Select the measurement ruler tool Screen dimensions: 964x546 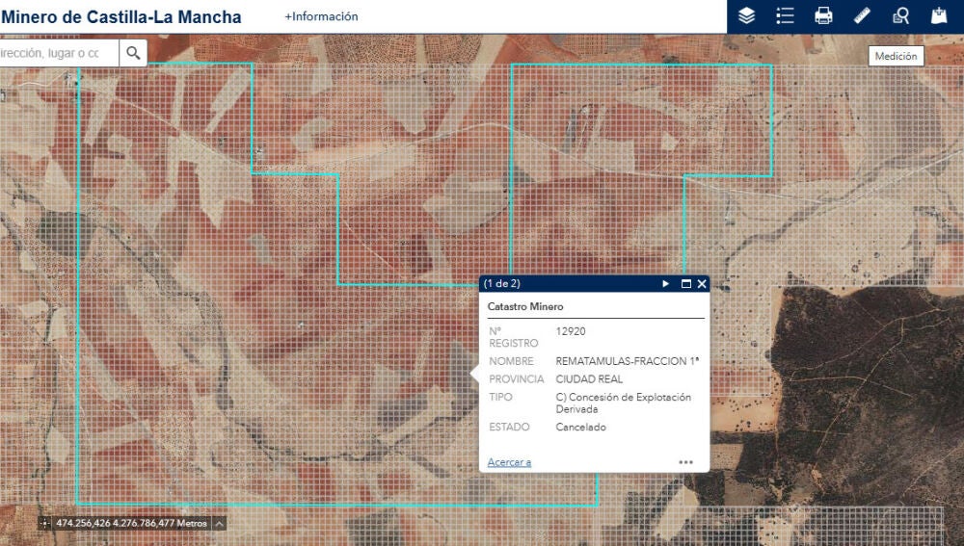(862, 16)
